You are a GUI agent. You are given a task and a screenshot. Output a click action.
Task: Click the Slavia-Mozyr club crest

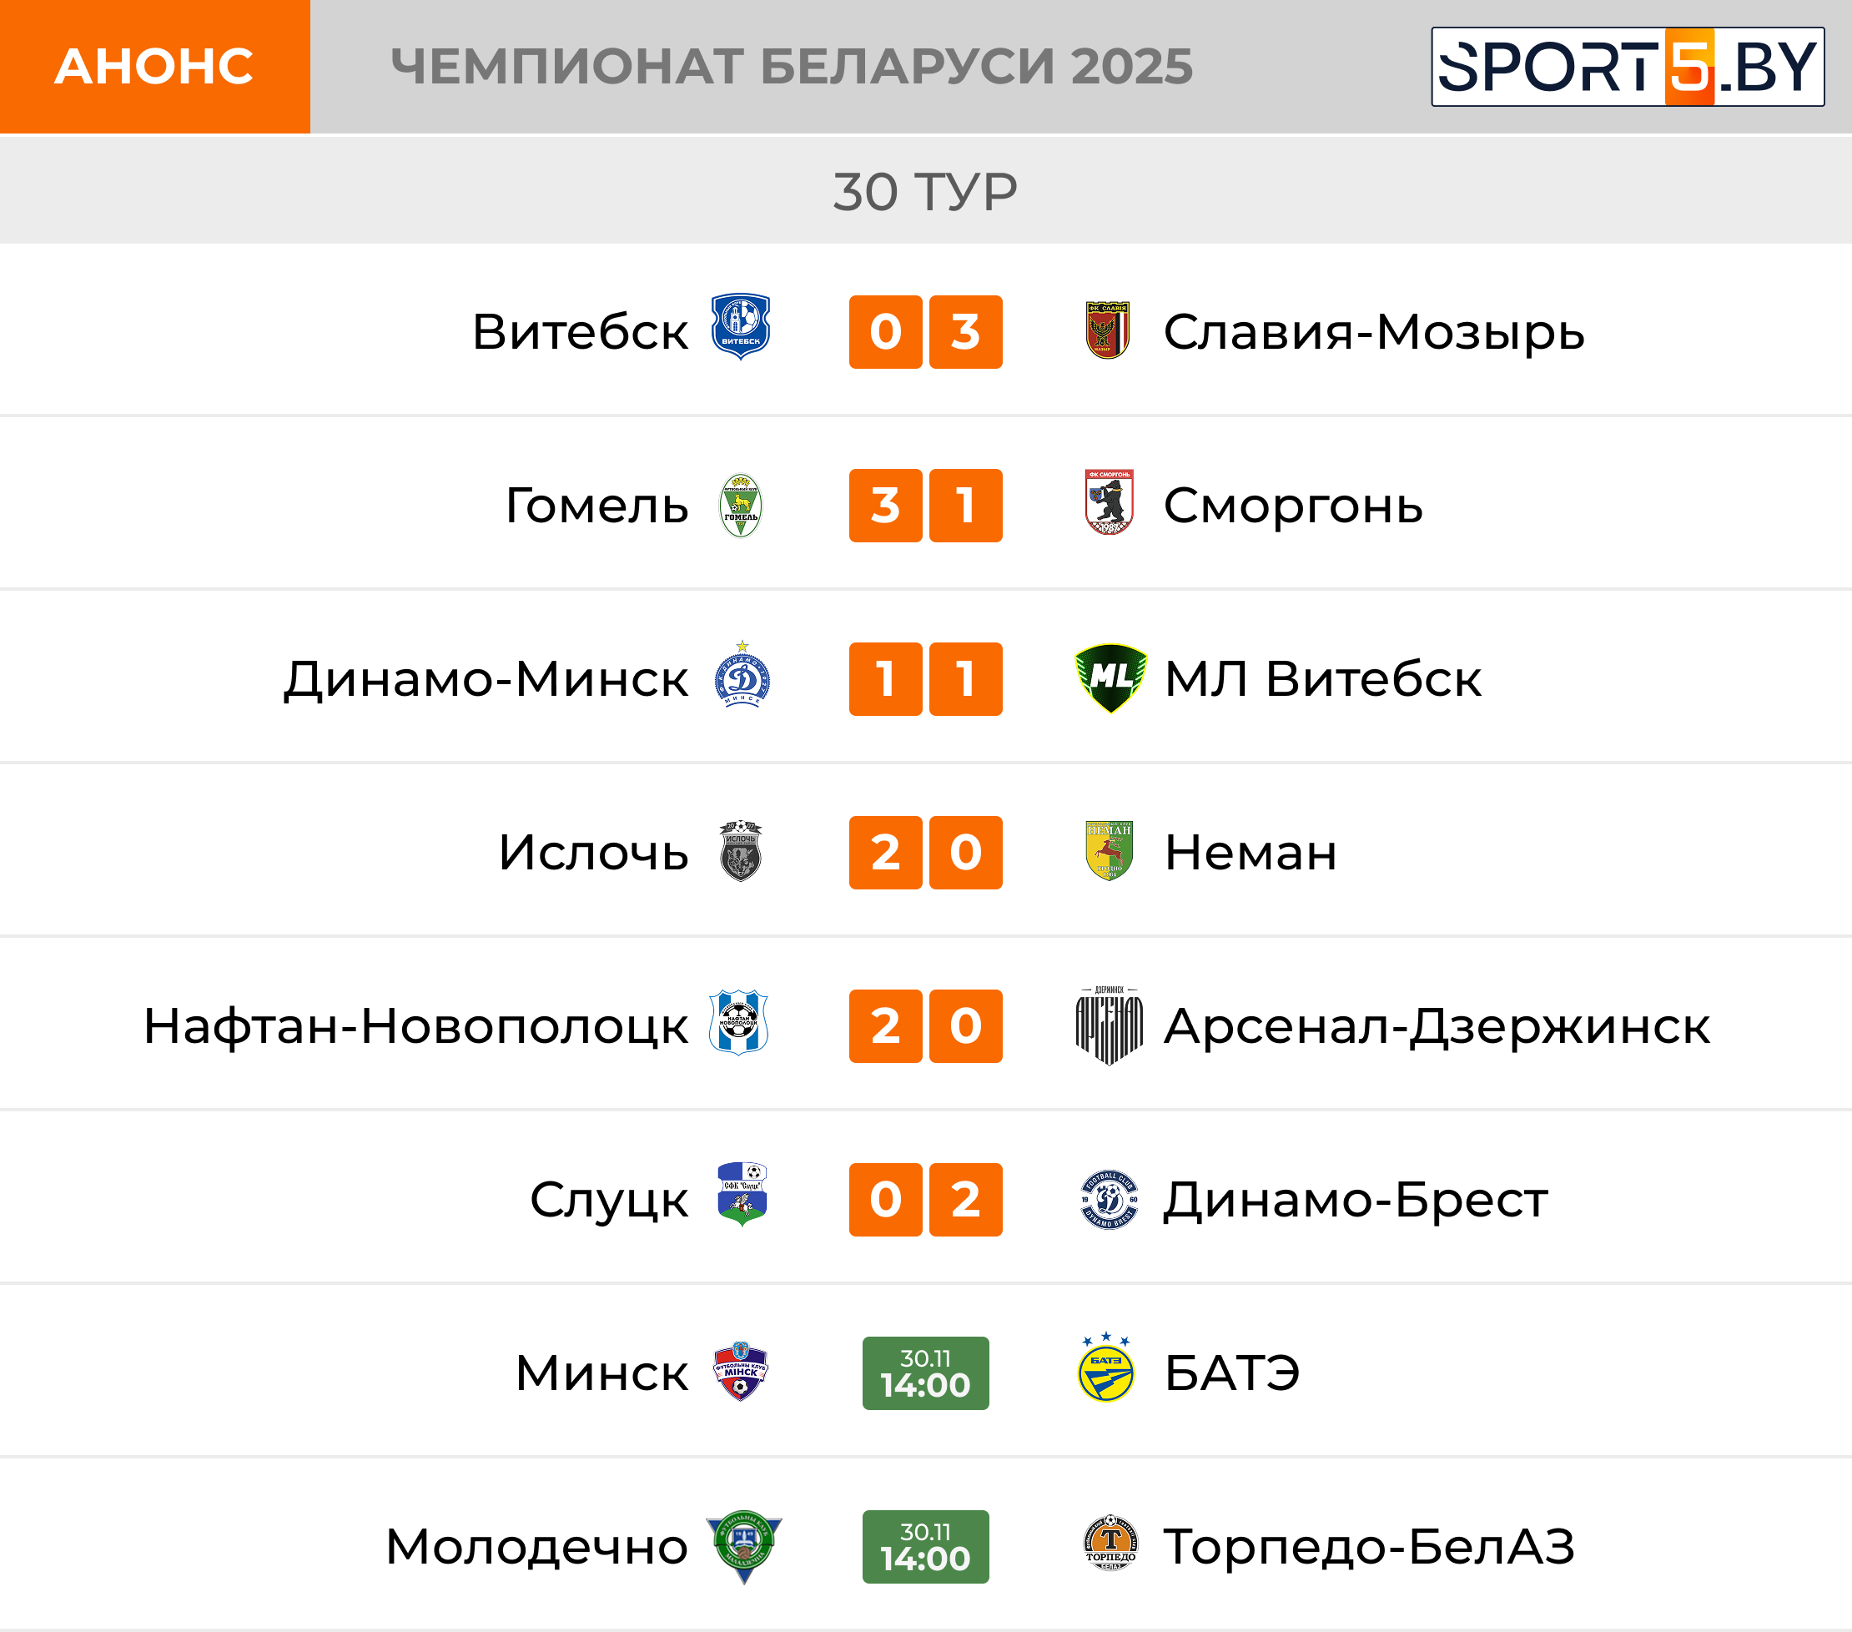click(1107, 330)
